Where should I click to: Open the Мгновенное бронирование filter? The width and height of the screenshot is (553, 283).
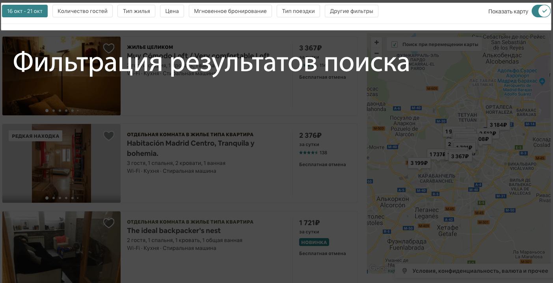pos(230,11)
